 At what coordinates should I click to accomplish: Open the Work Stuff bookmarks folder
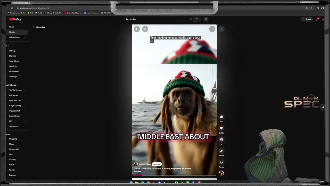pos(106,13)
